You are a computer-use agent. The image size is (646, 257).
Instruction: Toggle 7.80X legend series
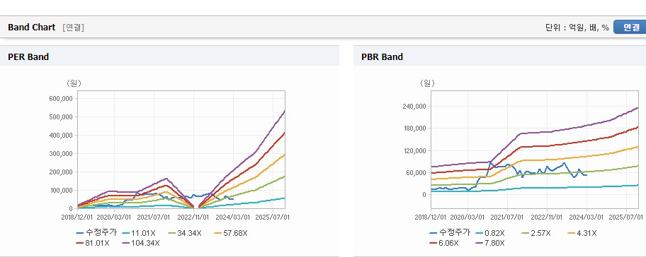coord(490,243)
